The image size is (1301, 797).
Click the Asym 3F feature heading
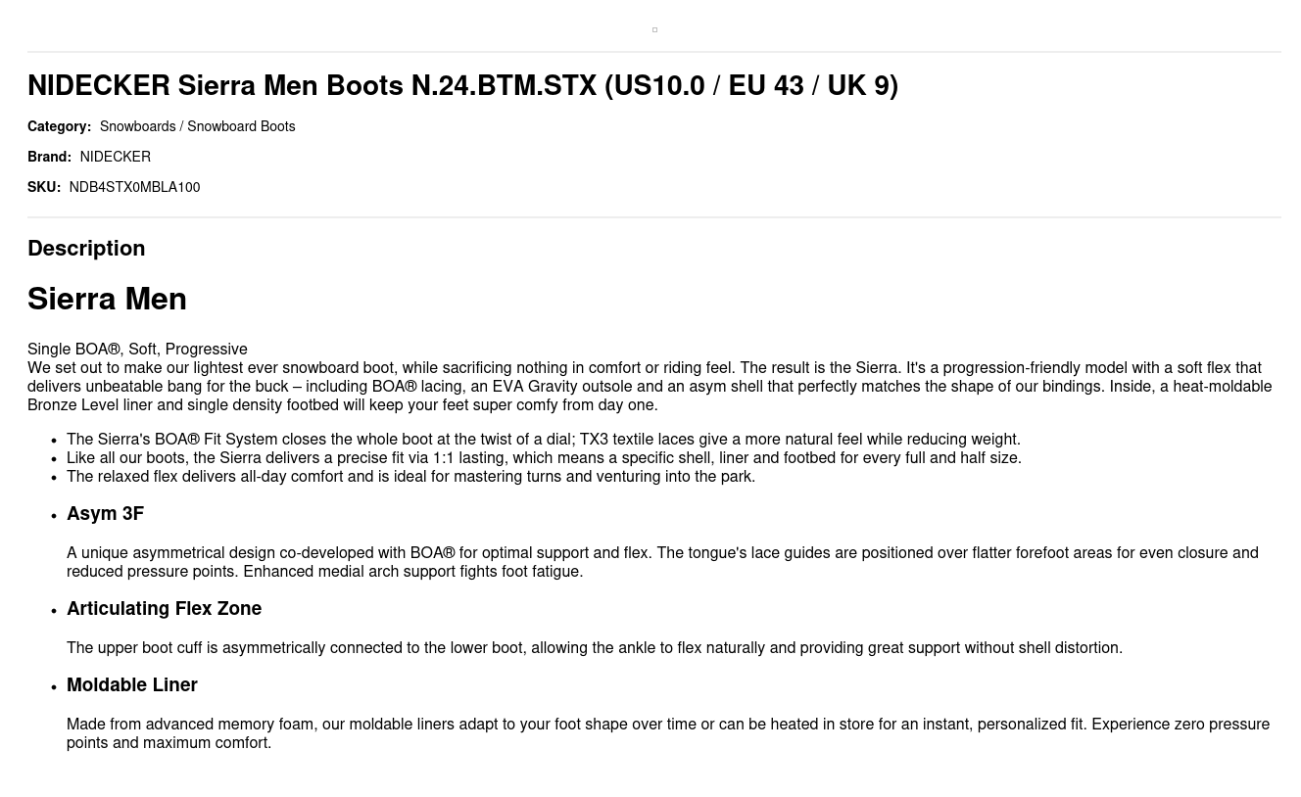[105, 514]
